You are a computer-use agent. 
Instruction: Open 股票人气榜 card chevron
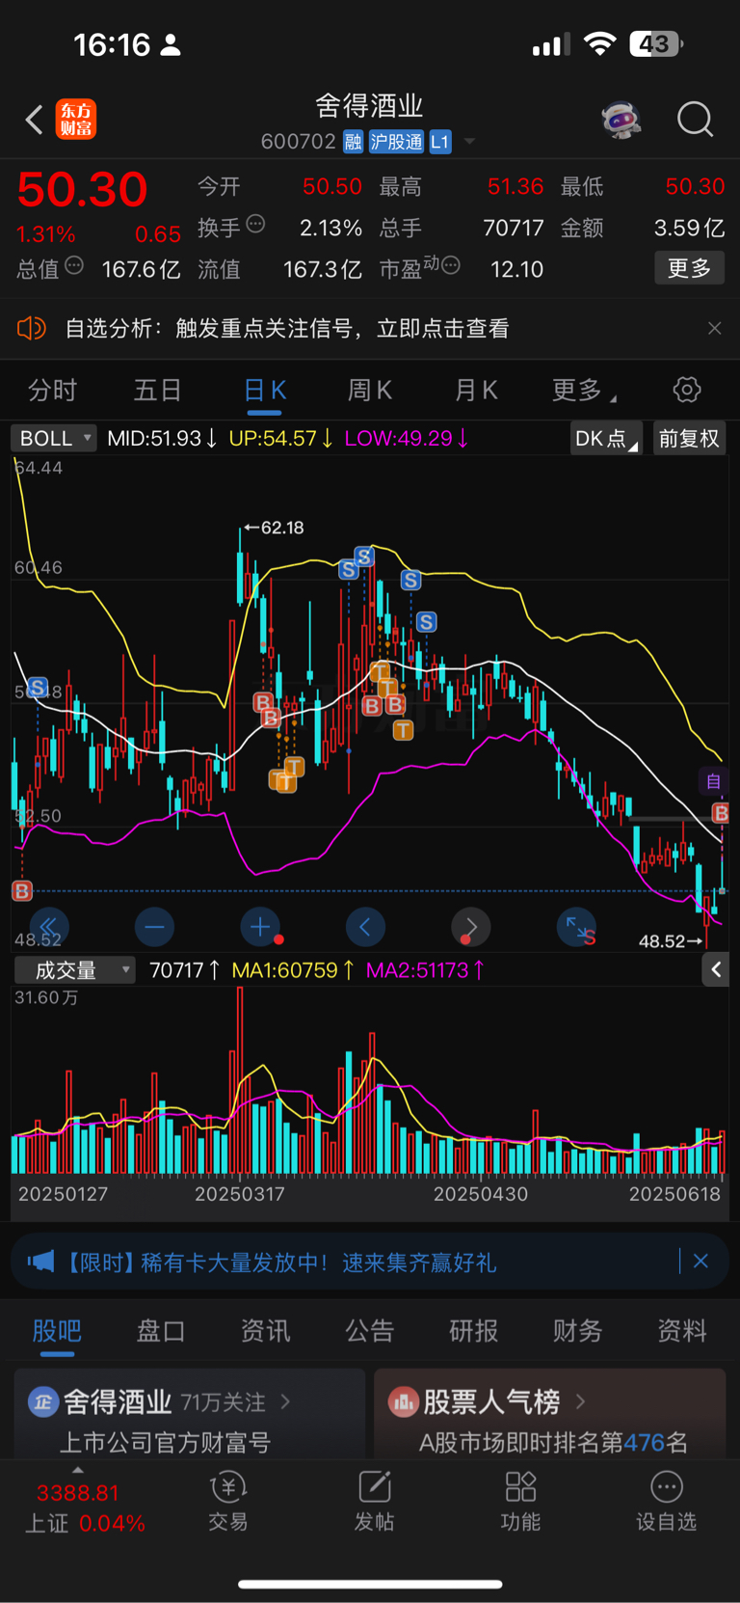point(580,1400)
